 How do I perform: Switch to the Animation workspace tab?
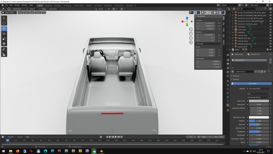(98, 5)
